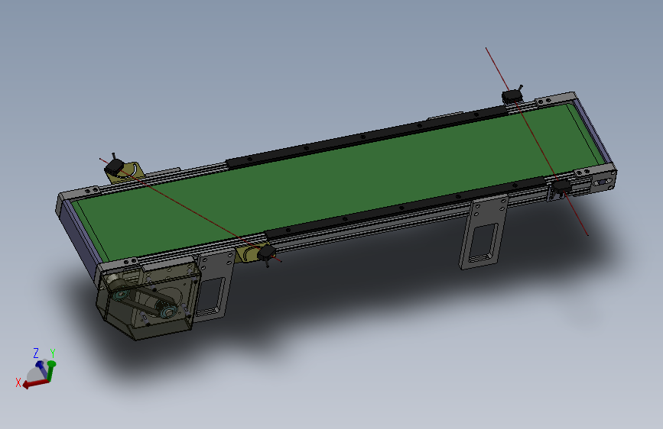The height and width of the screenshot is (429, 663).
Task: Select the small pulley inside the drive cover
Action: (122, 294)
